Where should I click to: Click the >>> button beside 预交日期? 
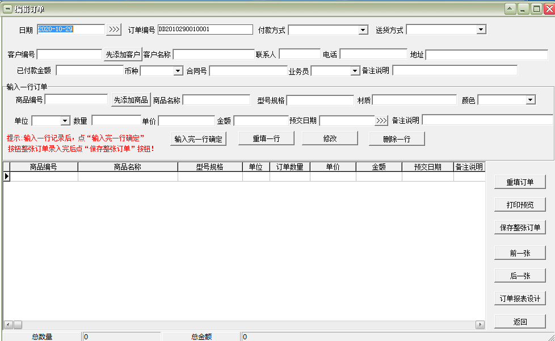point(381,121)
